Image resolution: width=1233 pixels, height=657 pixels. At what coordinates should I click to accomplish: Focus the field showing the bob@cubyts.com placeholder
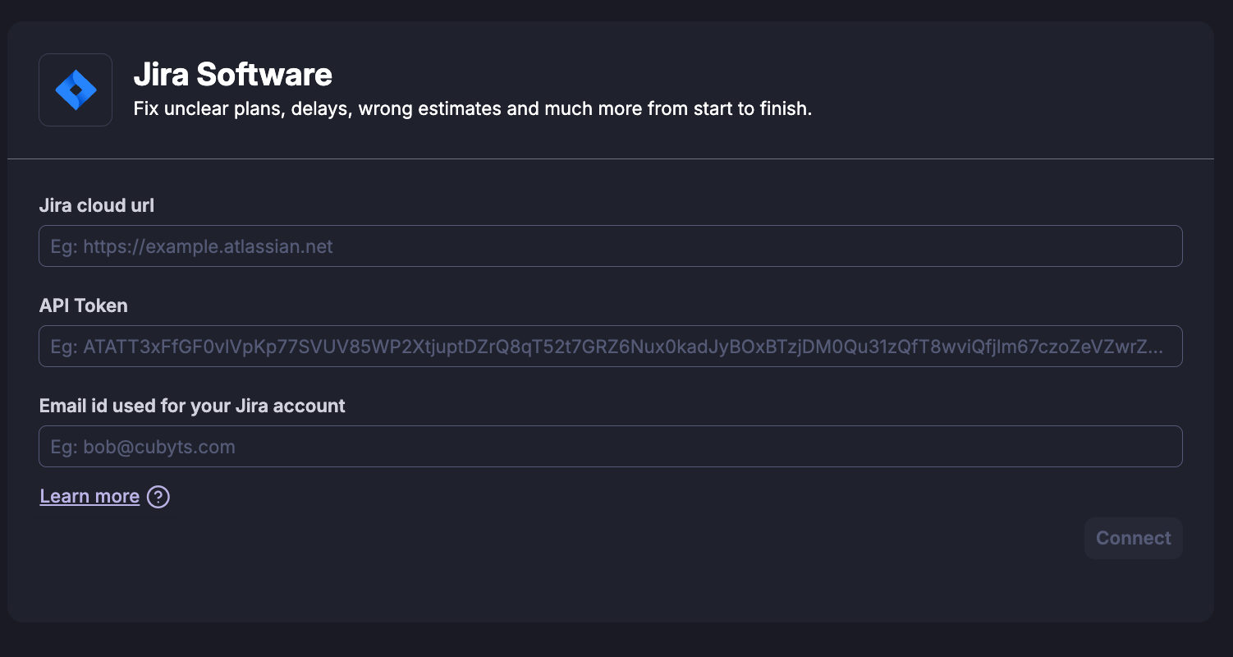pos(611,447)
